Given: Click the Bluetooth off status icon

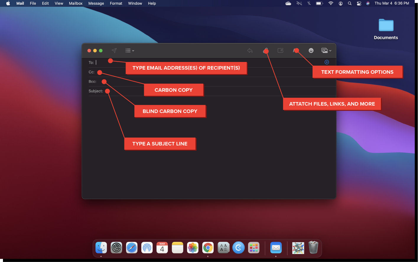Looking at the screenshot, I should coord(309,3).
